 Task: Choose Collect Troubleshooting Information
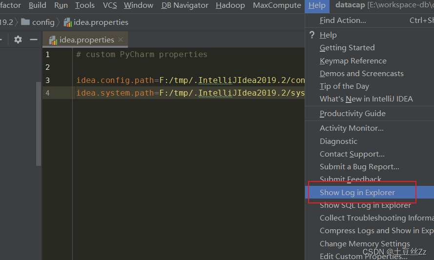(x=370, y=218)
